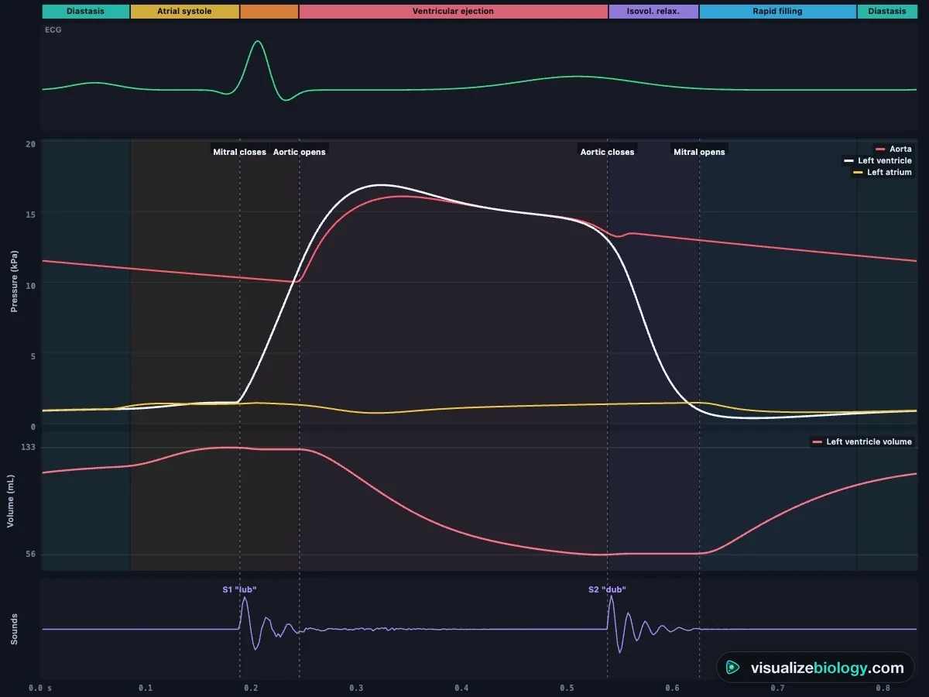929x697 pixels.
Task: Click the 10 pressure axis value
Action: point(30,284)
